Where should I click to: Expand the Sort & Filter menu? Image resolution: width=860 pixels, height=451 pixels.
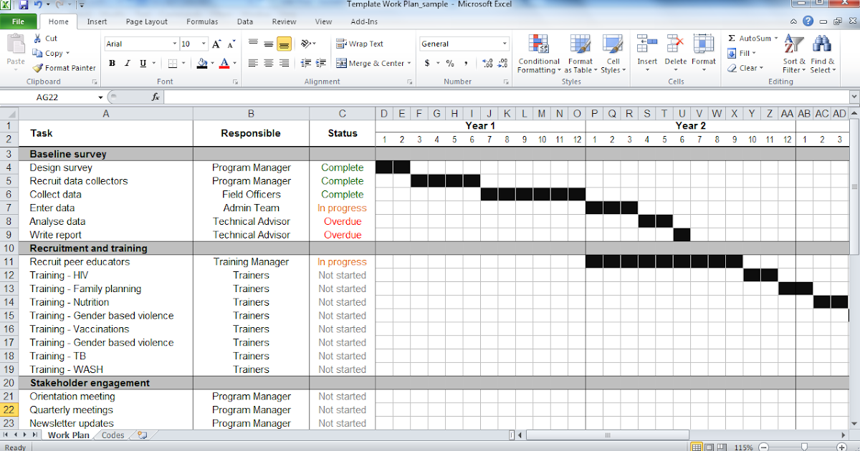tap(794, 54)
